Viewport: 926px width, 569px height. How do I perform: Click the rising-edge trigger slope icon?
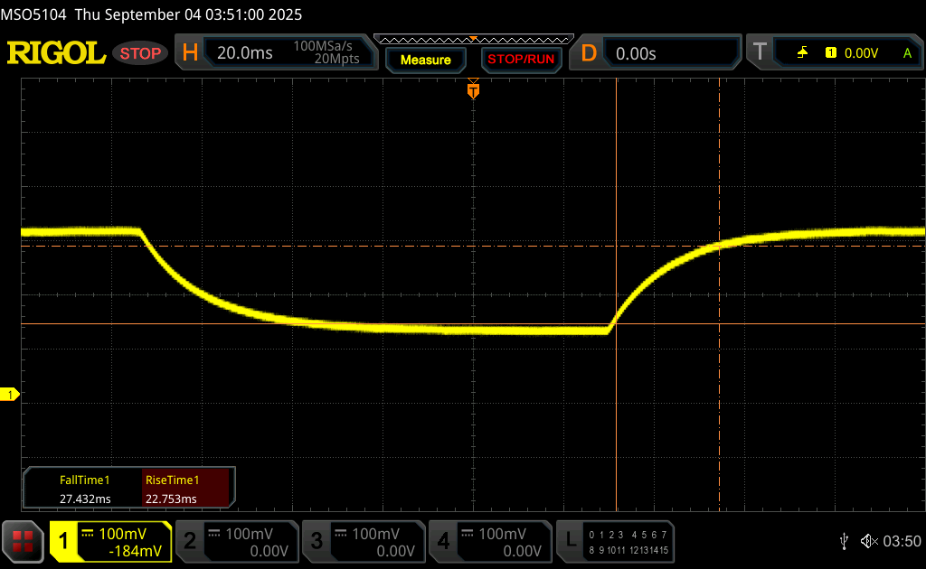click(802, 53)
